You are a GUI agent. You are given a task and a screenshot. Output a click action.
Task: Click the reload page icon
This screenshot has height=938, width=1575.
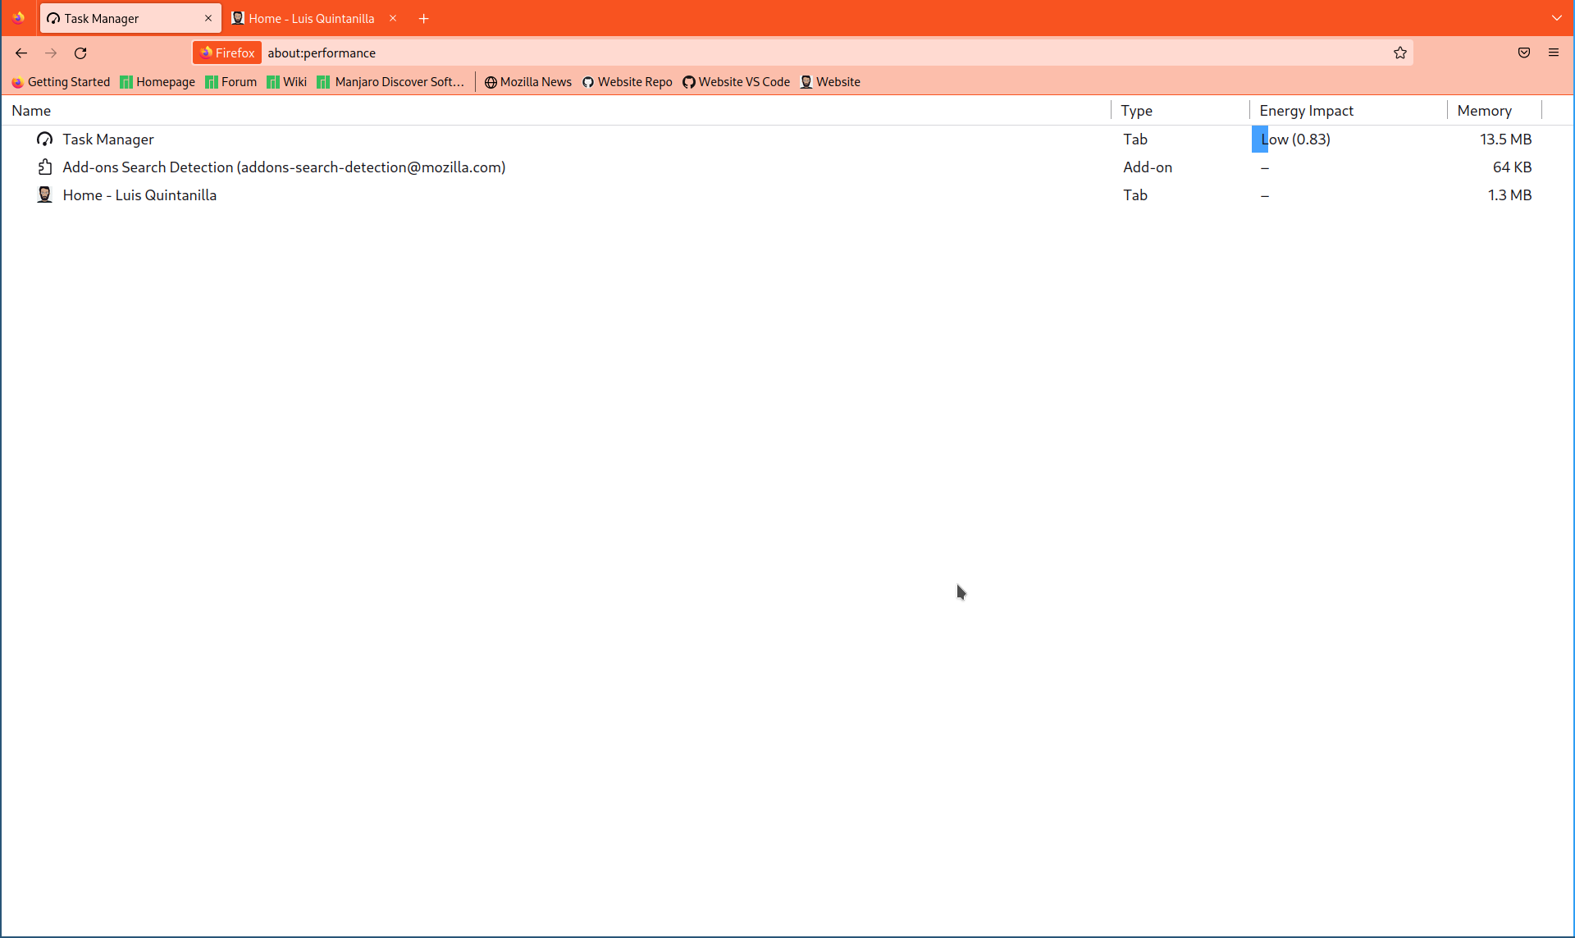(80, 53)
